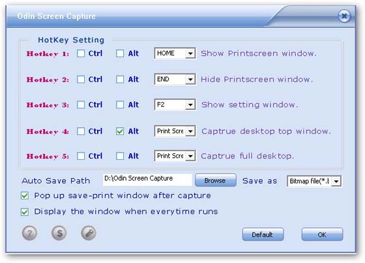The width and height of the screenshot is (365, 263).
Task: Expand the Save as Bitmap file dropdown
Action: [336, 181]
